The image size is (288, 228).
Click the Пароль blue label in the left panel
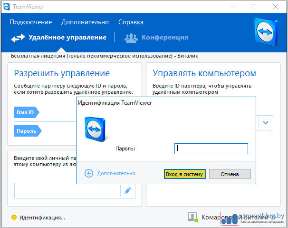click(28, 131)
